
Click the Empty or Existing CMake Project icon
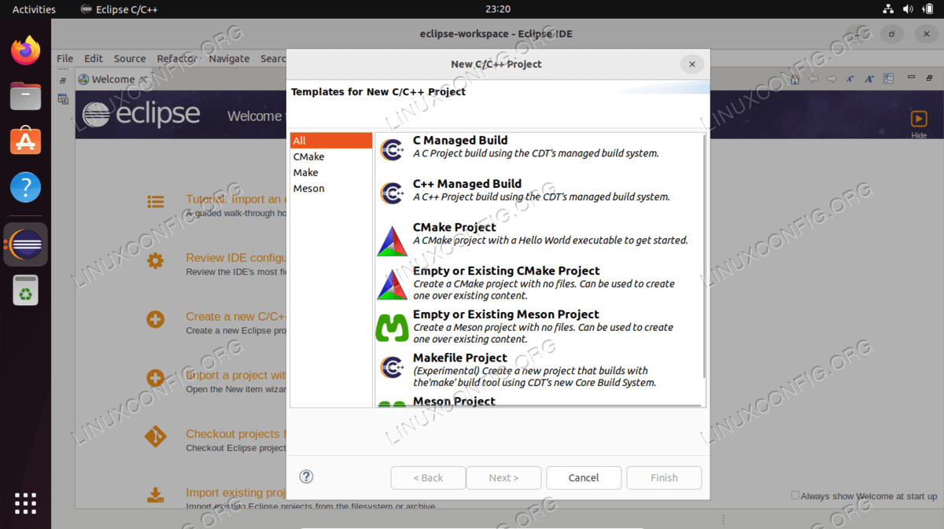[392, 284]
